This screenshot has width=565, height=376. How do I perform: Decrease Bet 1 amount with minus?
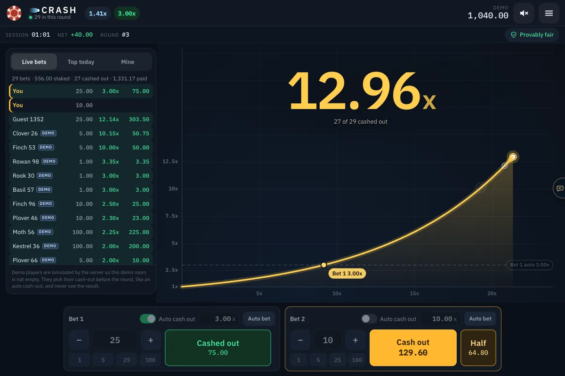pyautogui.click(x=79, y=340)
